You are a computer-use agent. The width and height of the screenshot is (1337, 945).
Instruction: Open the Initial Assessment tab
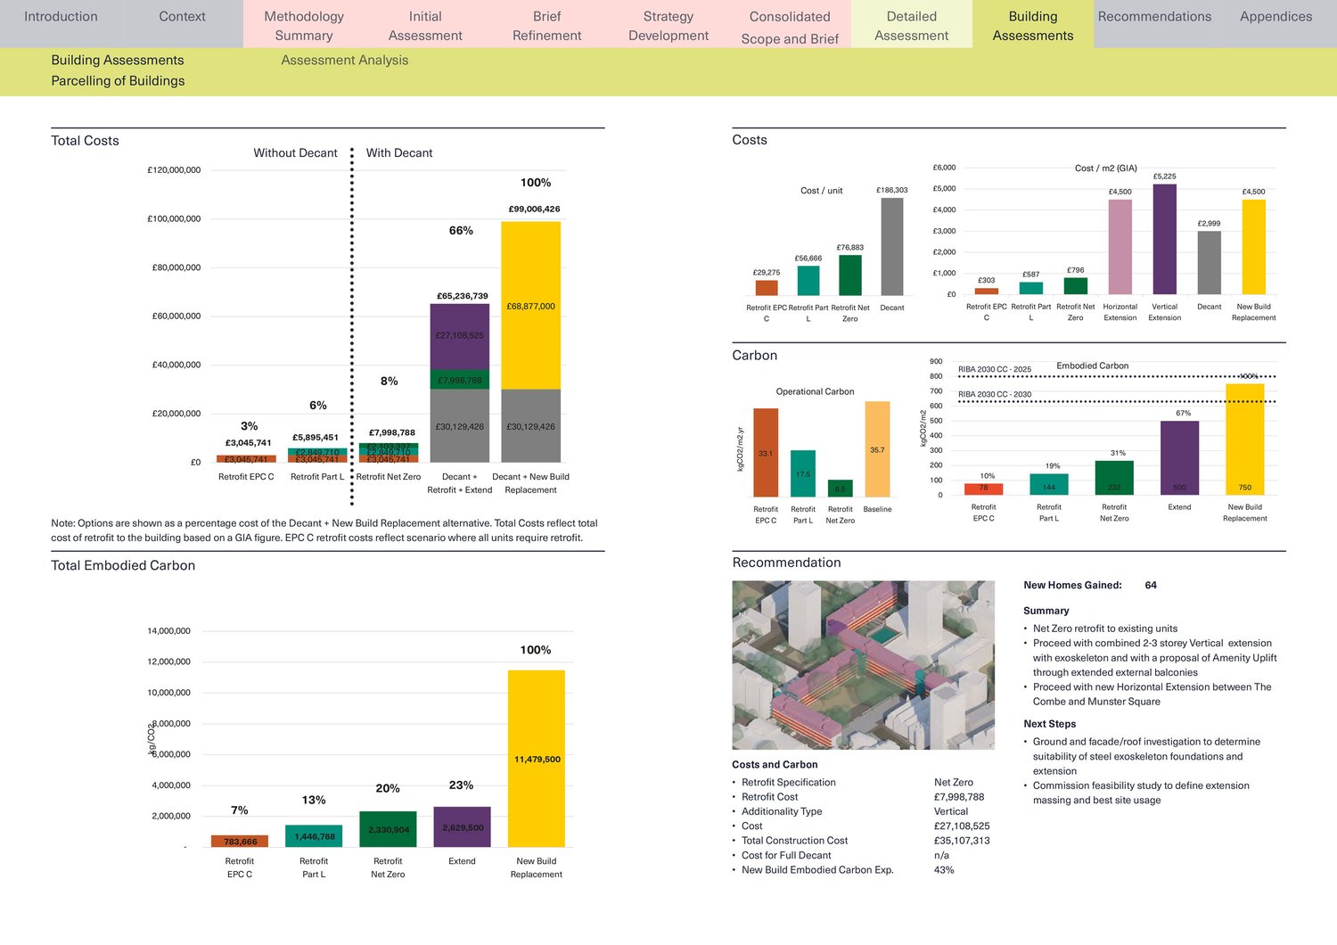(425, 26)
